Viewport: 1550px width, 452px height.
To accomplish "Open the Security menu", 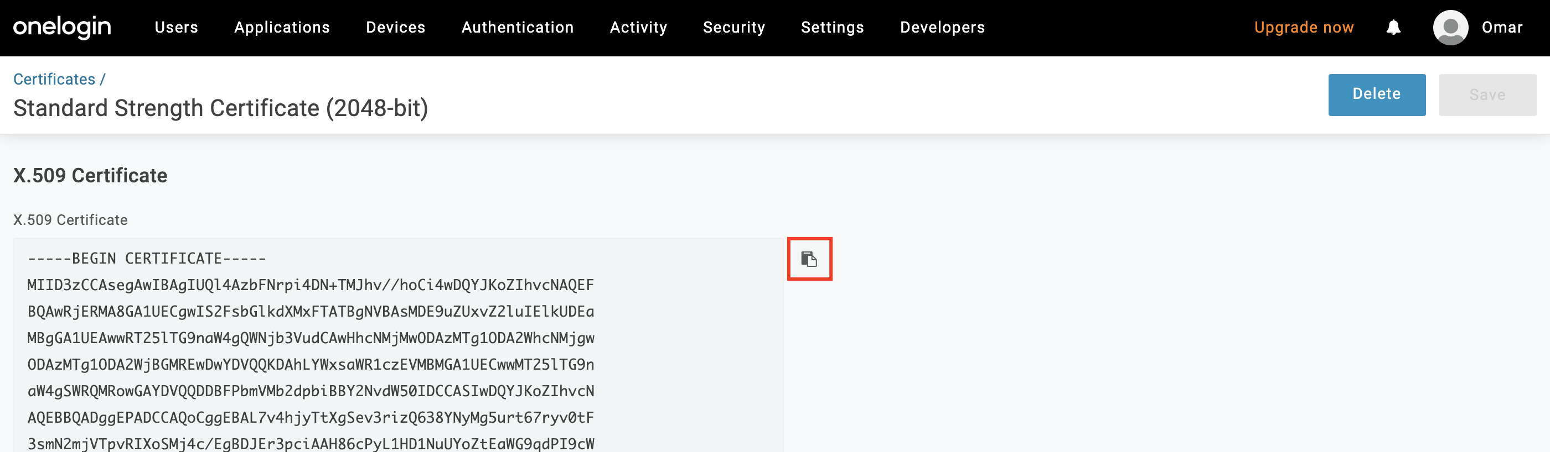I will coord(733,28).
